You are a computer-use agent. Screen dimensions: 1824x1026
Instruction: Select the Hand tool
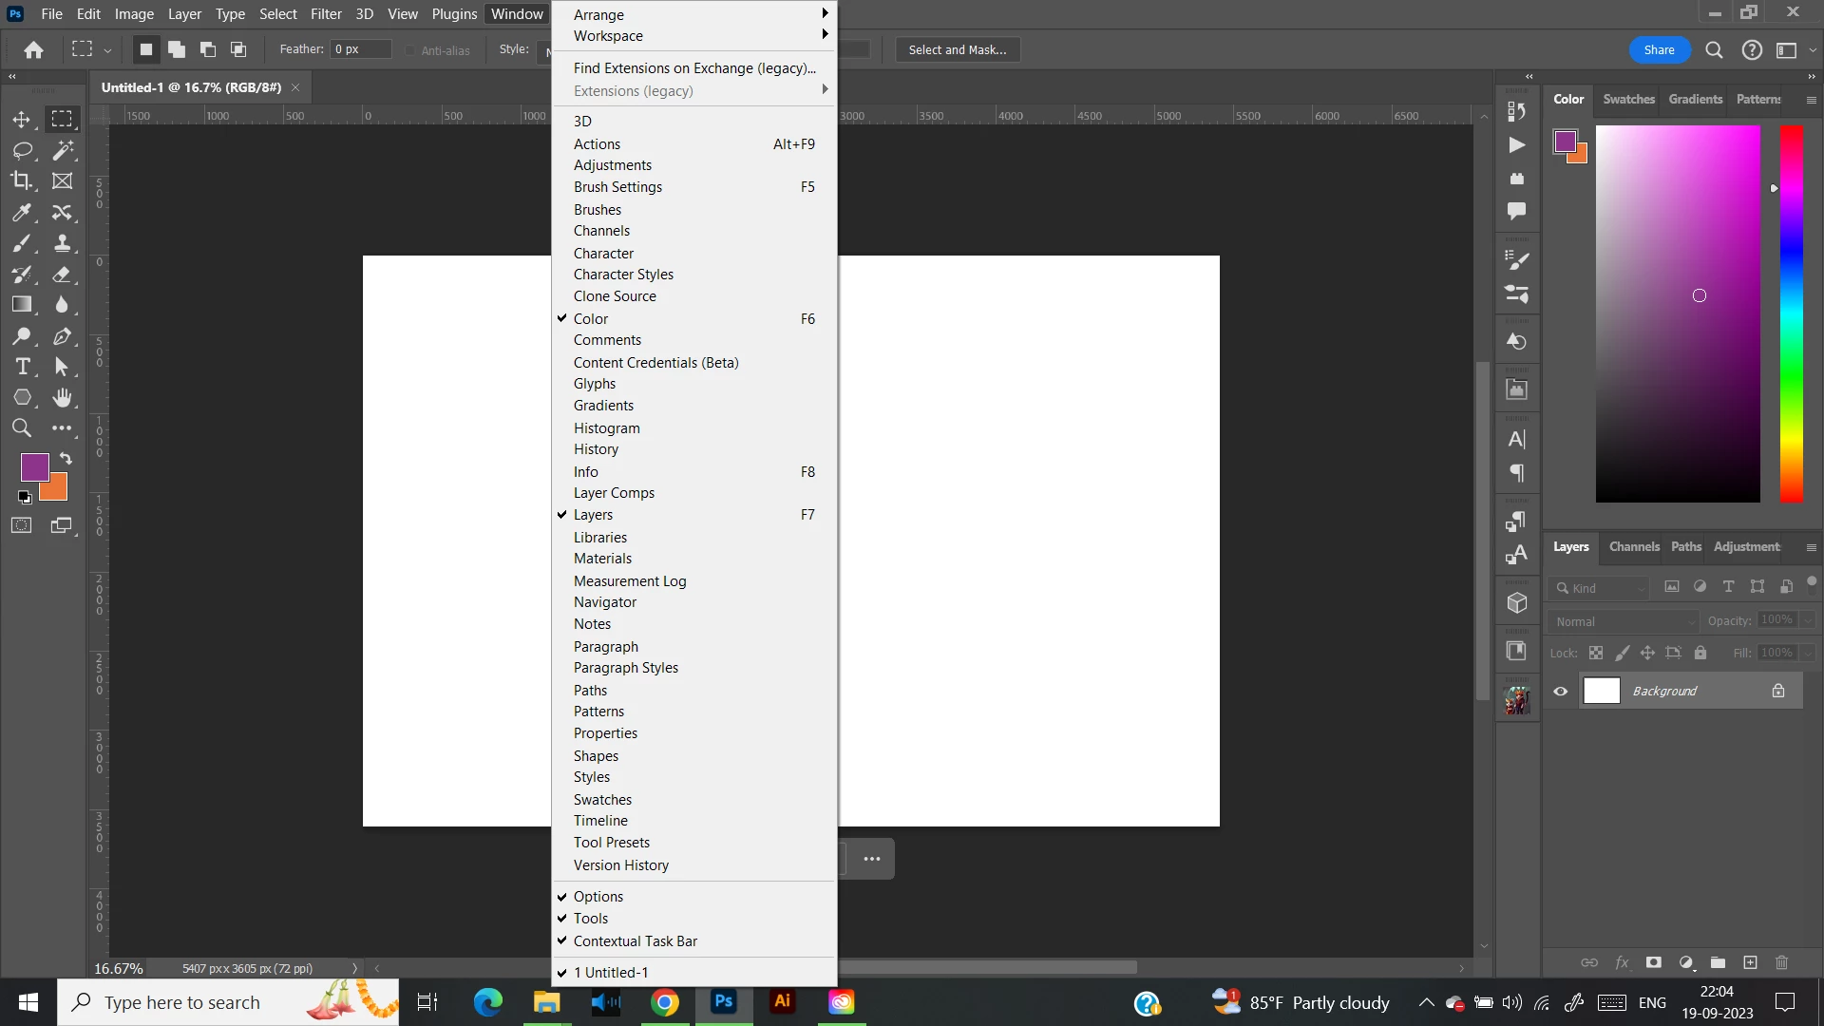coord(63,398)
